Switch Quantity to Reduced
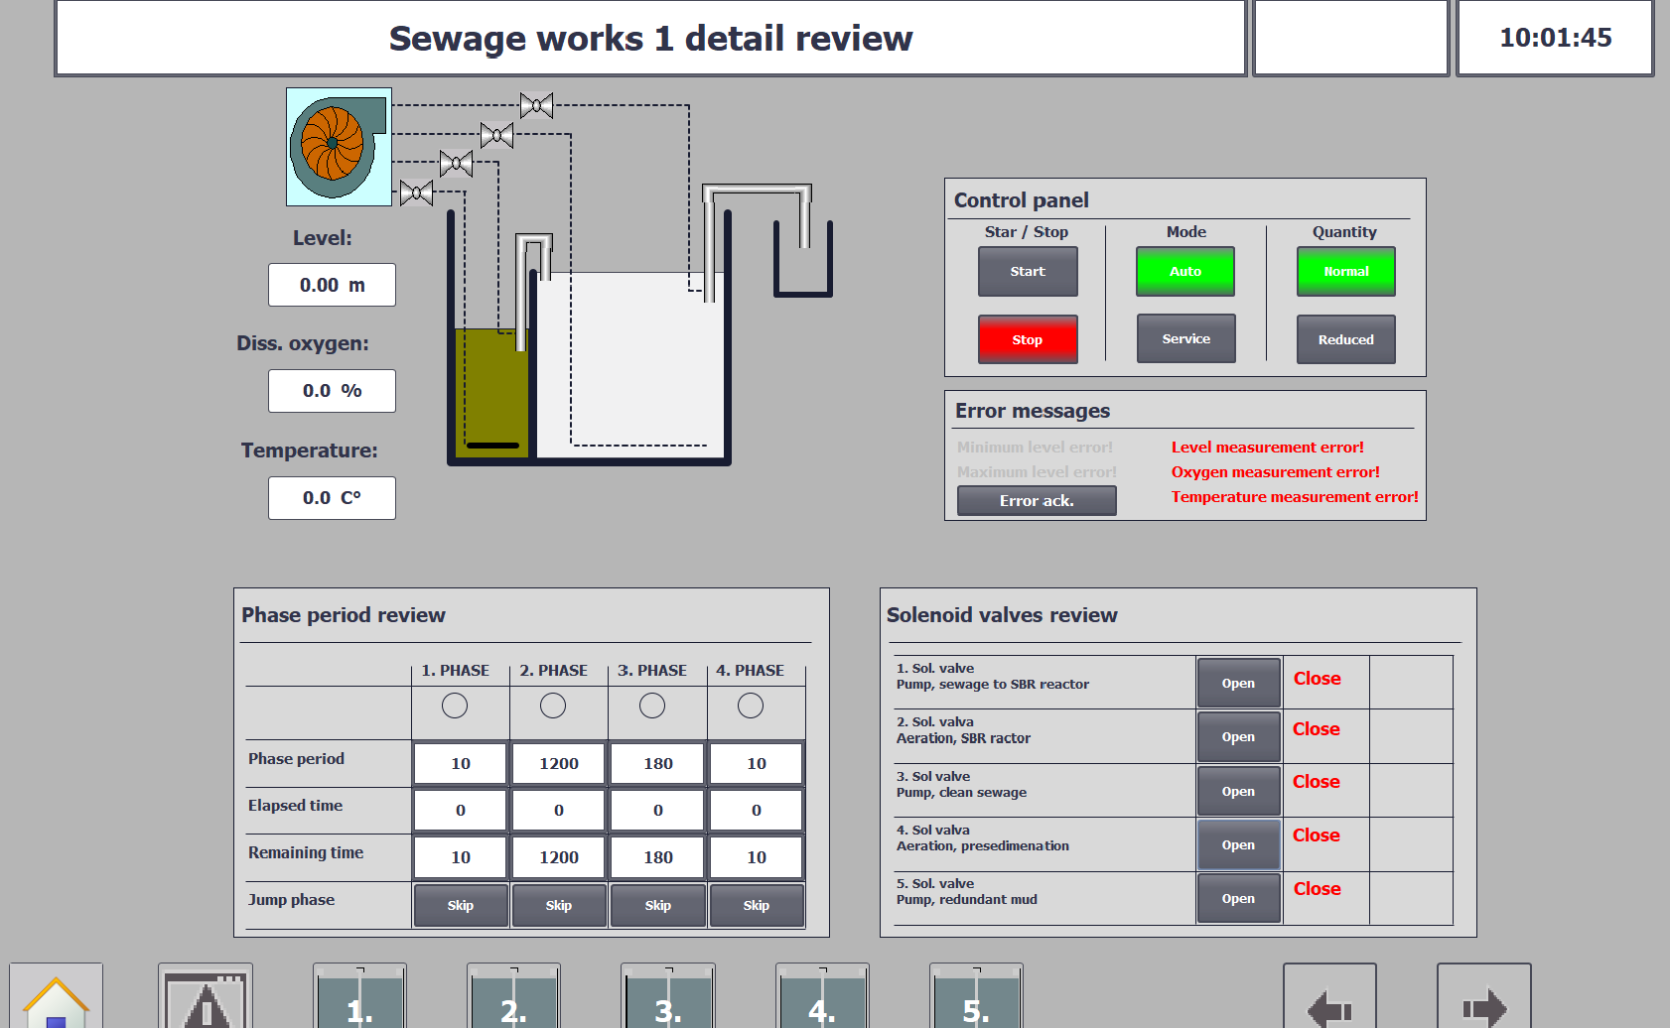This screenshot has height=1028, width=1670. [1345, 339]
